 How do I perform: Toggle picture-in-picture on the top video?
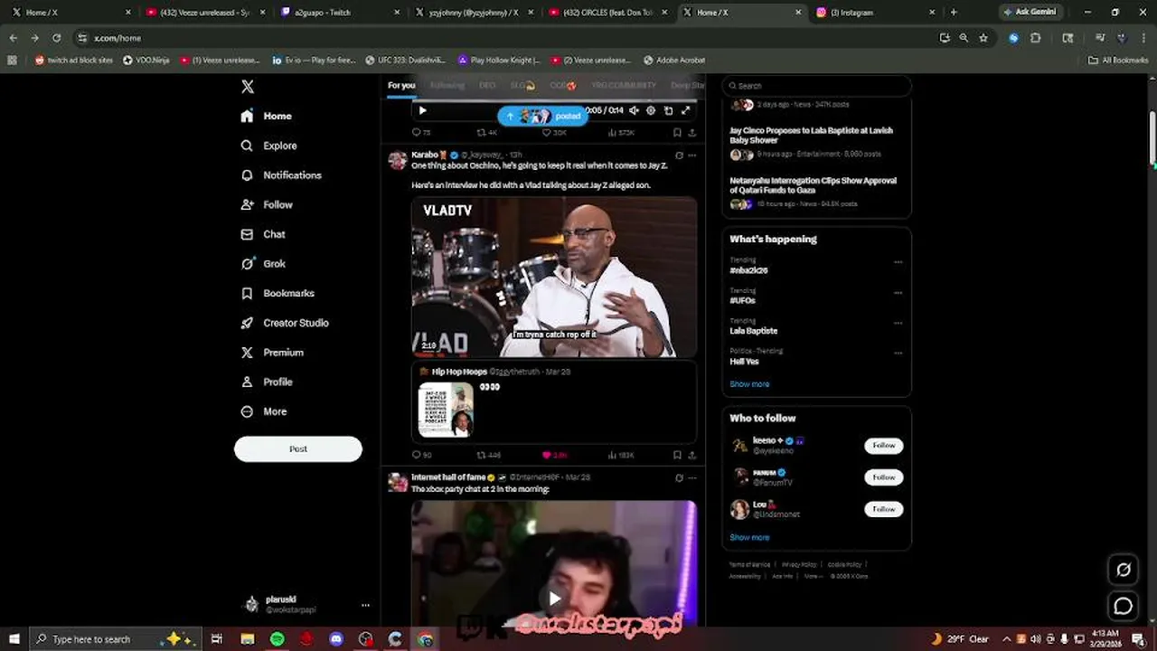(x=668, y=110)
